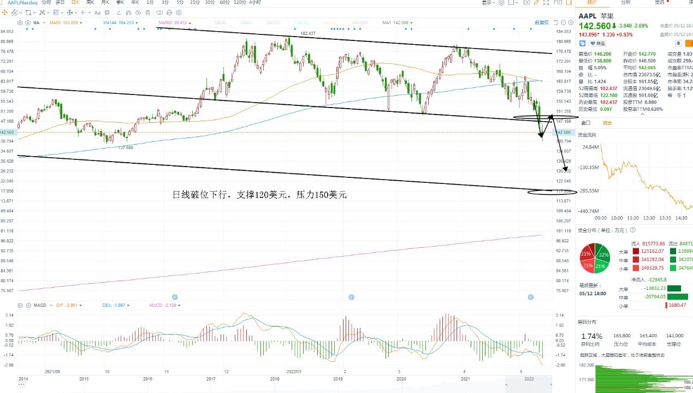Remove the MA indicator
Viewport: 693px width, 393px height.
28,23
